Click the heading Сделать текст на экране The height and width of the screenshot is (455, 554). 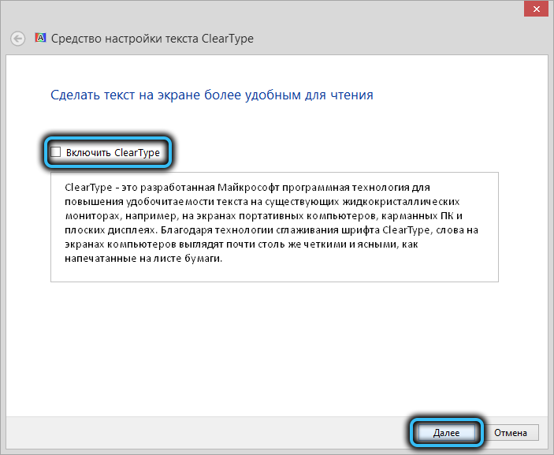pos(212,95)
